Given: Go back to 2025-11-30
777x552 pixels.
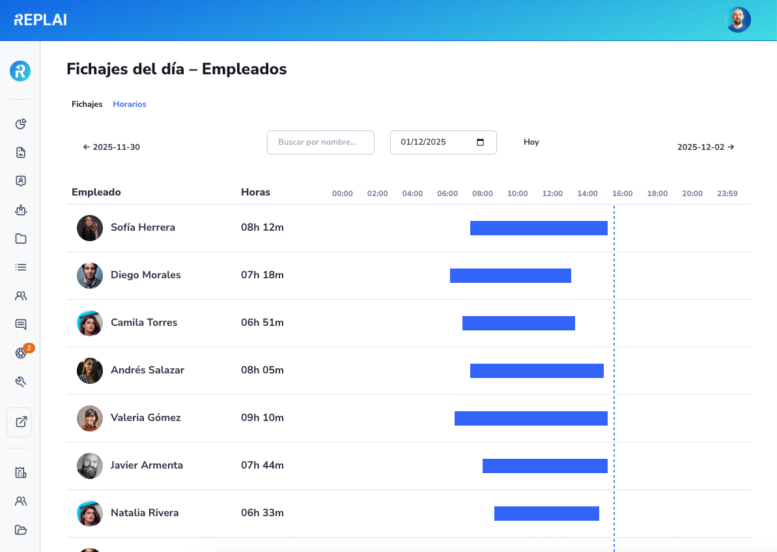Looking at the screenshot, I should 111,147.
